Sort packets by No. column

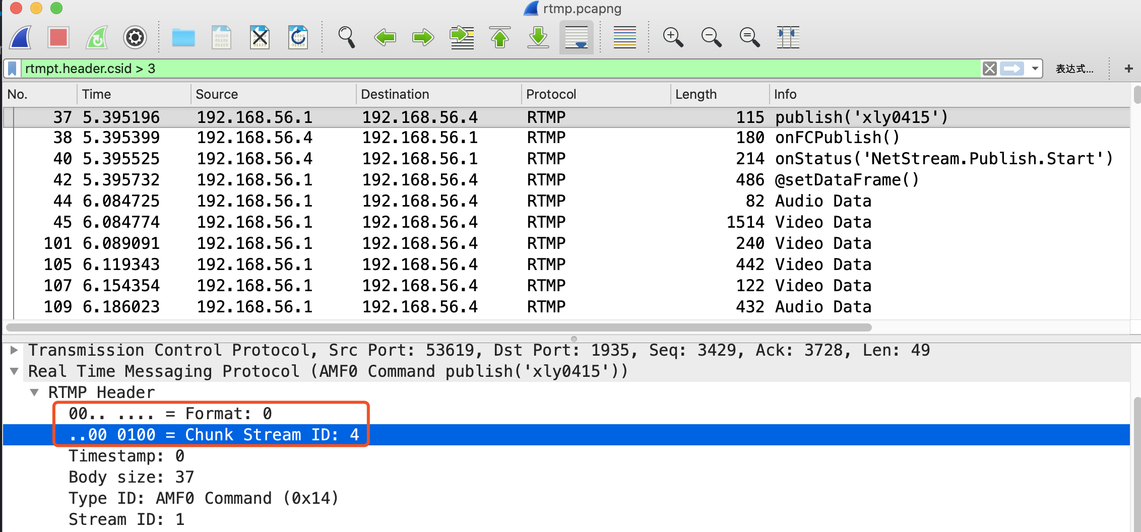coord(40,94)
